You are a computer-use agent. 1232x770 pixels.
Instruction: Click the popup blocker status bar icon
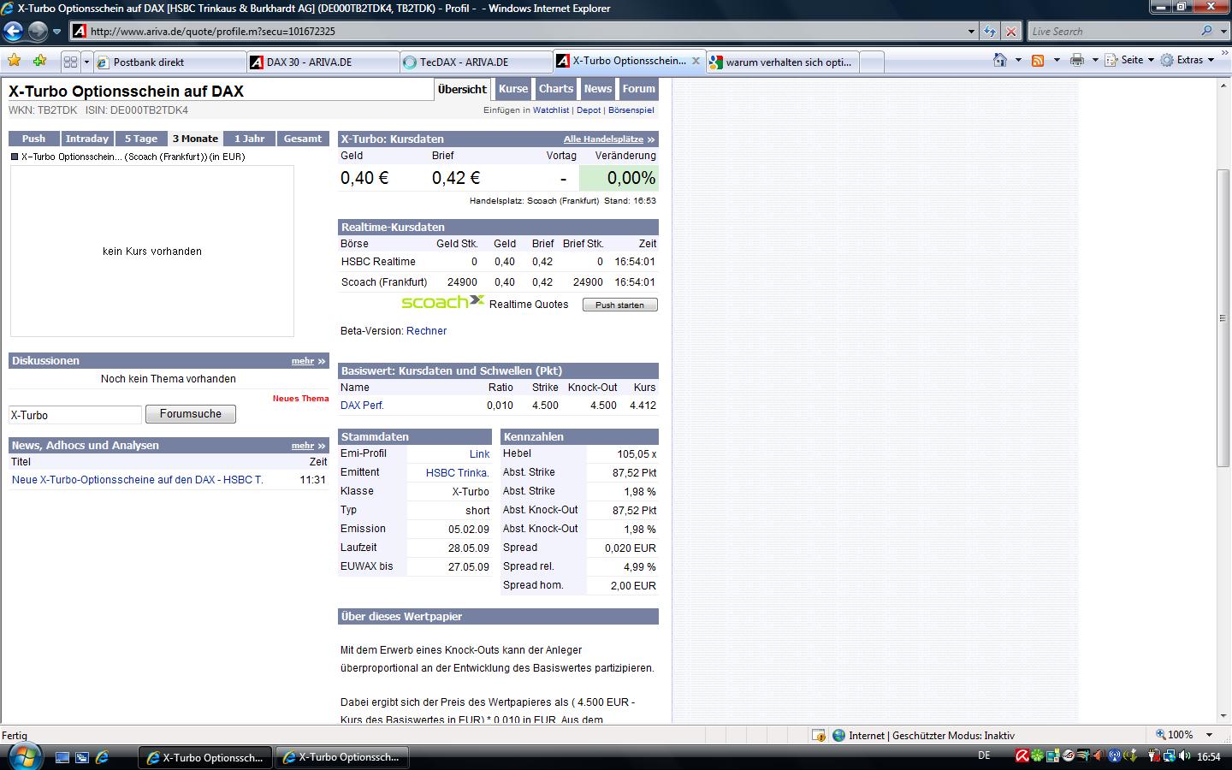[819, 735]
